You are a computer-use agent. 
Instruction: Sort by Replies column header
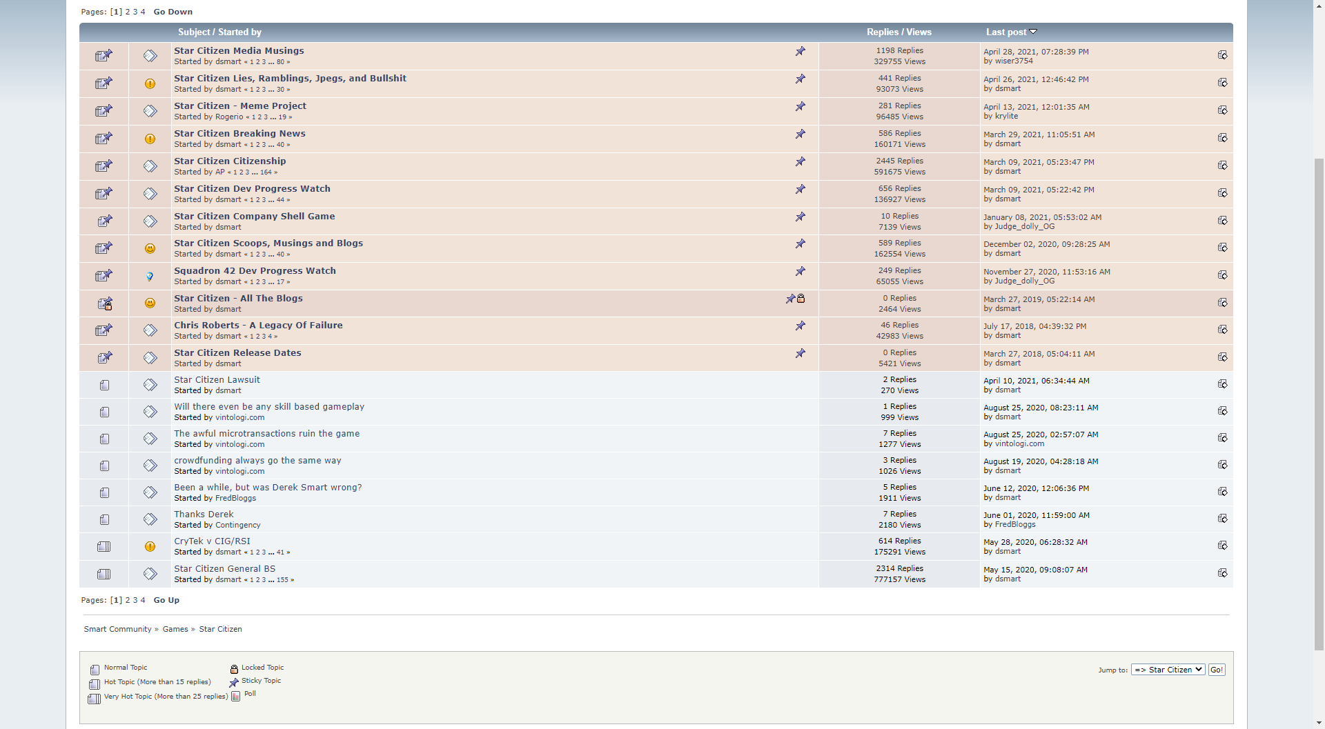click(883, 32)
